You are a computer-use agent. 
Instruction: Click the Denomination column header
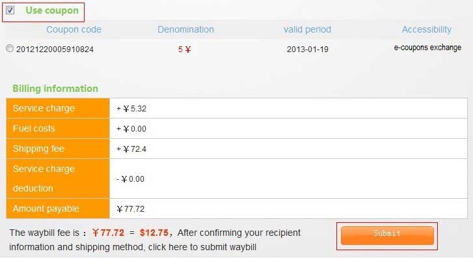coord(185,29)
